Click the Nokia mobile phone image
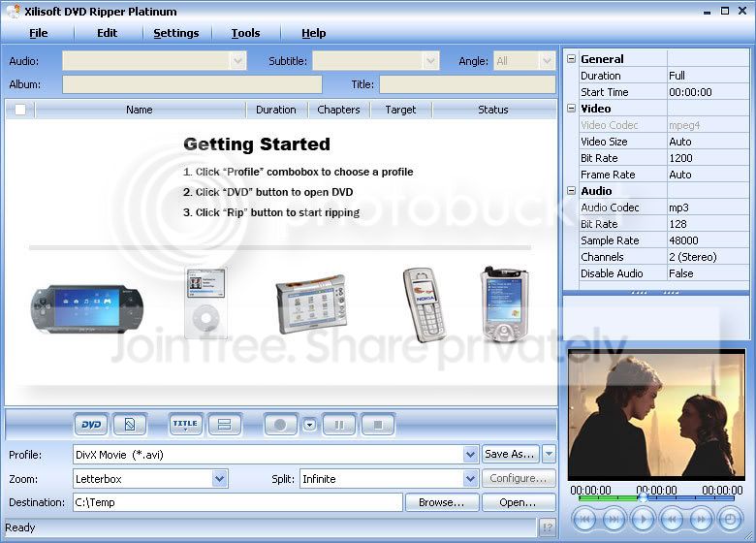 (x=425, y=304)
